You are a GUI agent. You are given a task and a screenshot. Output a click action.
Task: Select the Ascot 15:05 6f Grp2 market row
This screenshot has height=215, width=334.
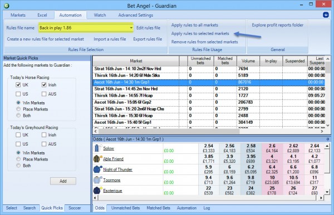coord(209,102)
